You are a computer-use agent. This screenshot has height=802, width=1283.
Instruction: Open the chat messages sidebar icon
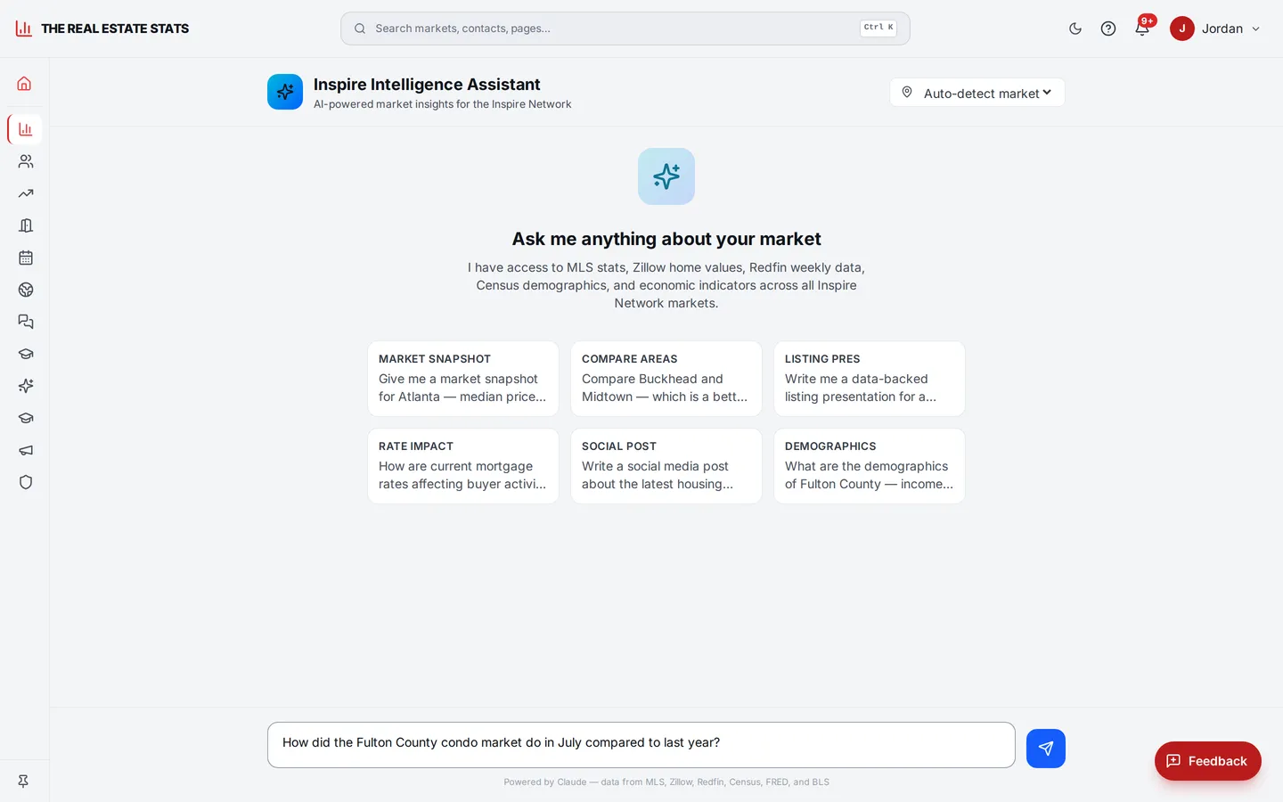click(26, 322)
